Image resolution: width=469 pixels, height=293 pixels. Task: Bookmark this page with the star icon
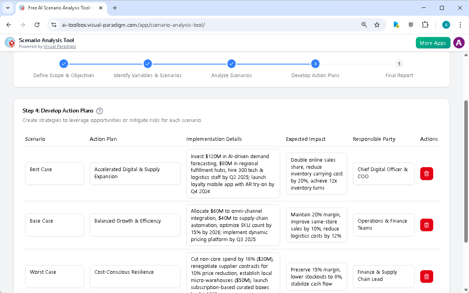click(x=377, y=24)
